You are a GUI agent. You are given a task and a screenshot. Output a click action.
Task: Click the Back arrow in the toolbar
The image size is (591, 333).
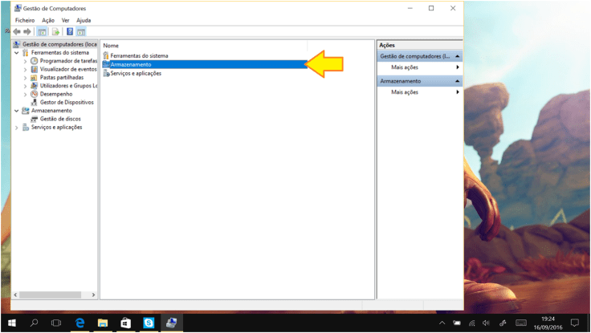(x=17, y=31)
